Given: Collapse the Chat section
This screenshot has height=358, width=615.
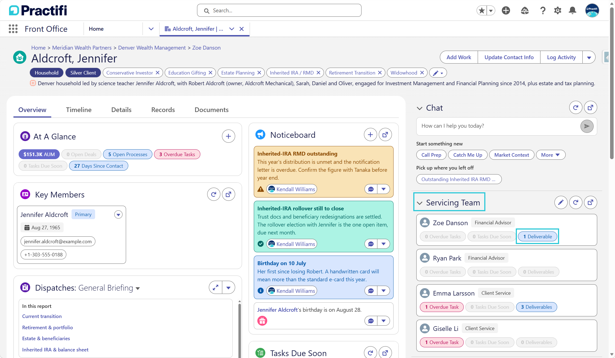Looking at the screenshot, I should pyautogui.click(x=419, y=108).
